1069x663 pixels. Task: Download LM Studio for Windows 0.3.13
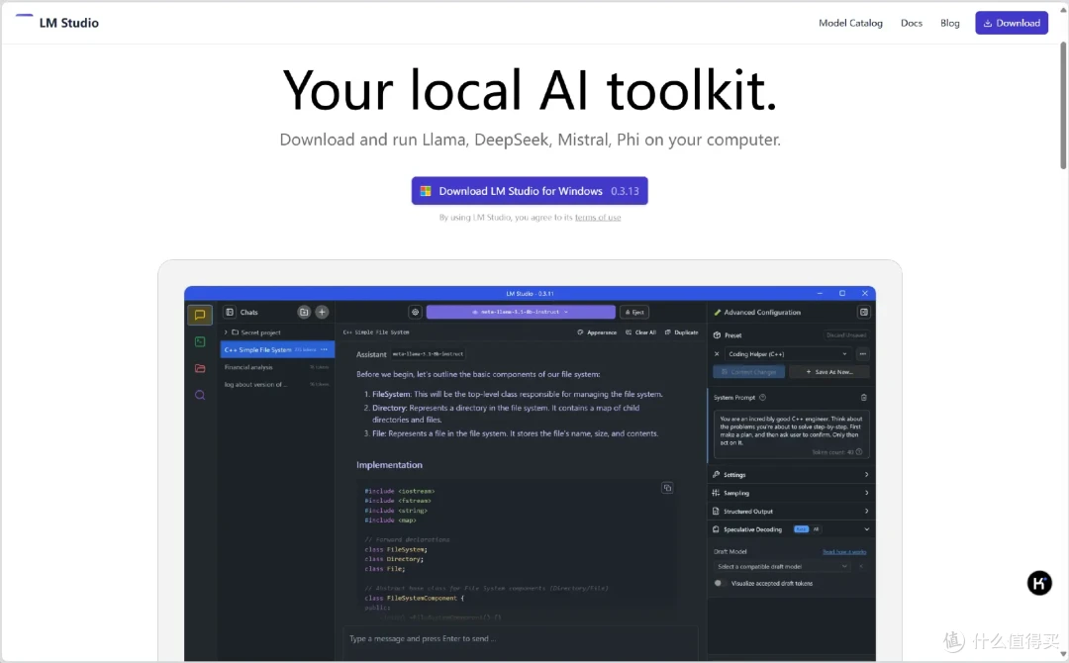tap(529, 191)
